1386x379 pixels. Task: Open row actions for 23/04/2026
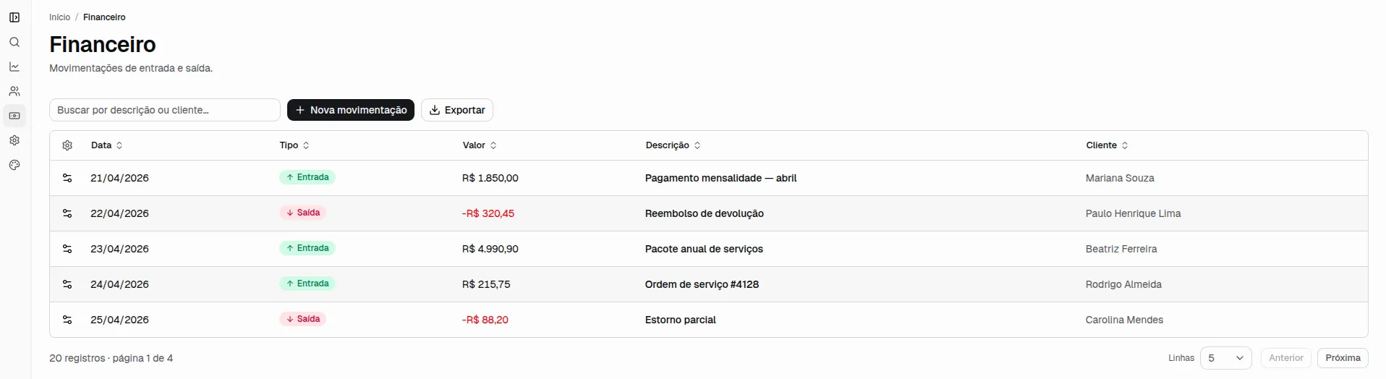click(67, 249)
